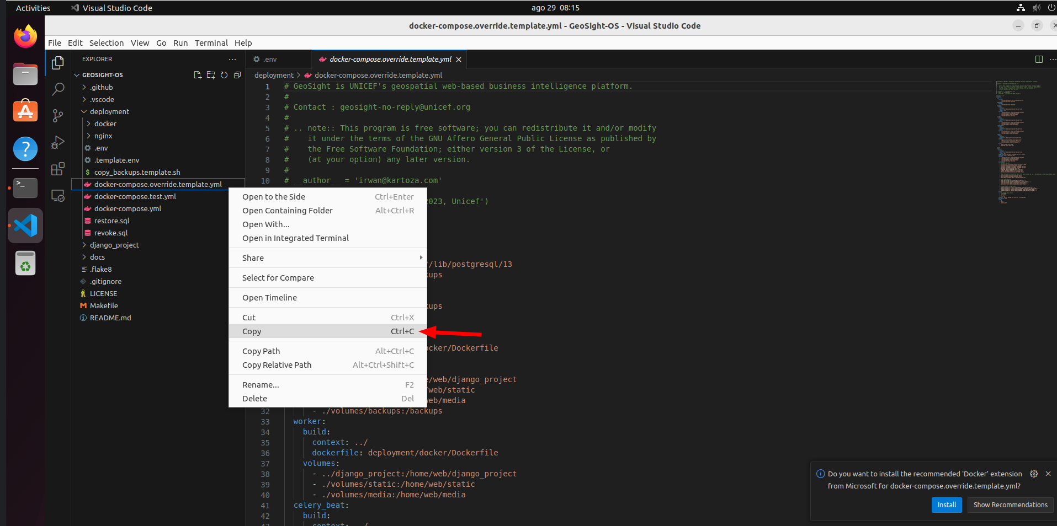
Task: Launch Firefox from the dock
Action: pos(25,37)
